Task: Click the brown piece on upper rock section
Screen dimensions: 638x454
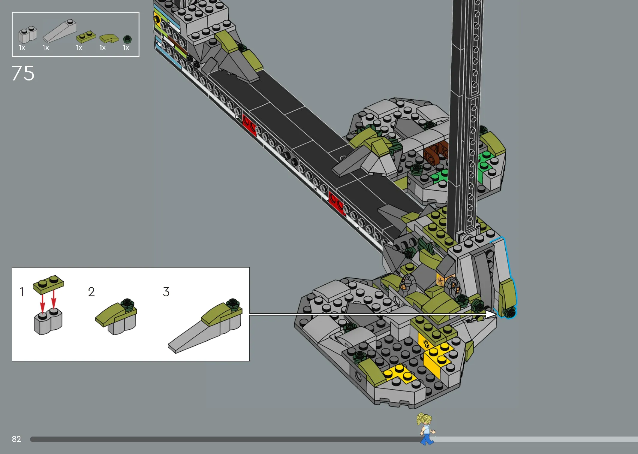Action: point(436,153)
